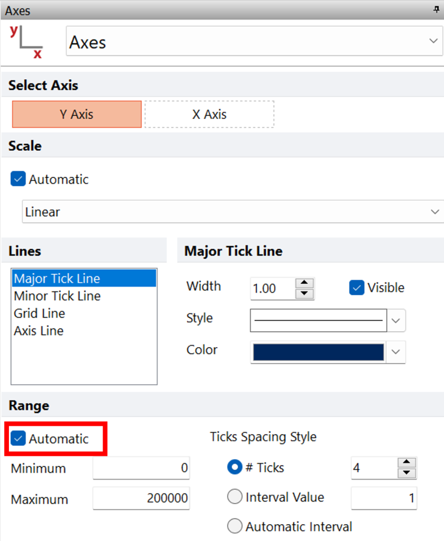Pin the Axes panel open
Screen dimensions: 444x541
pos(437,11)
